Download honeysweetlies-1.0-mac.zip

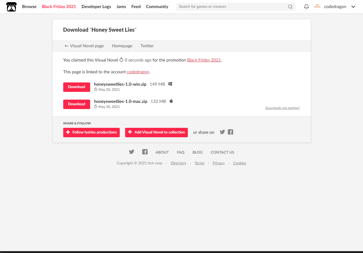tap(77, 104)
